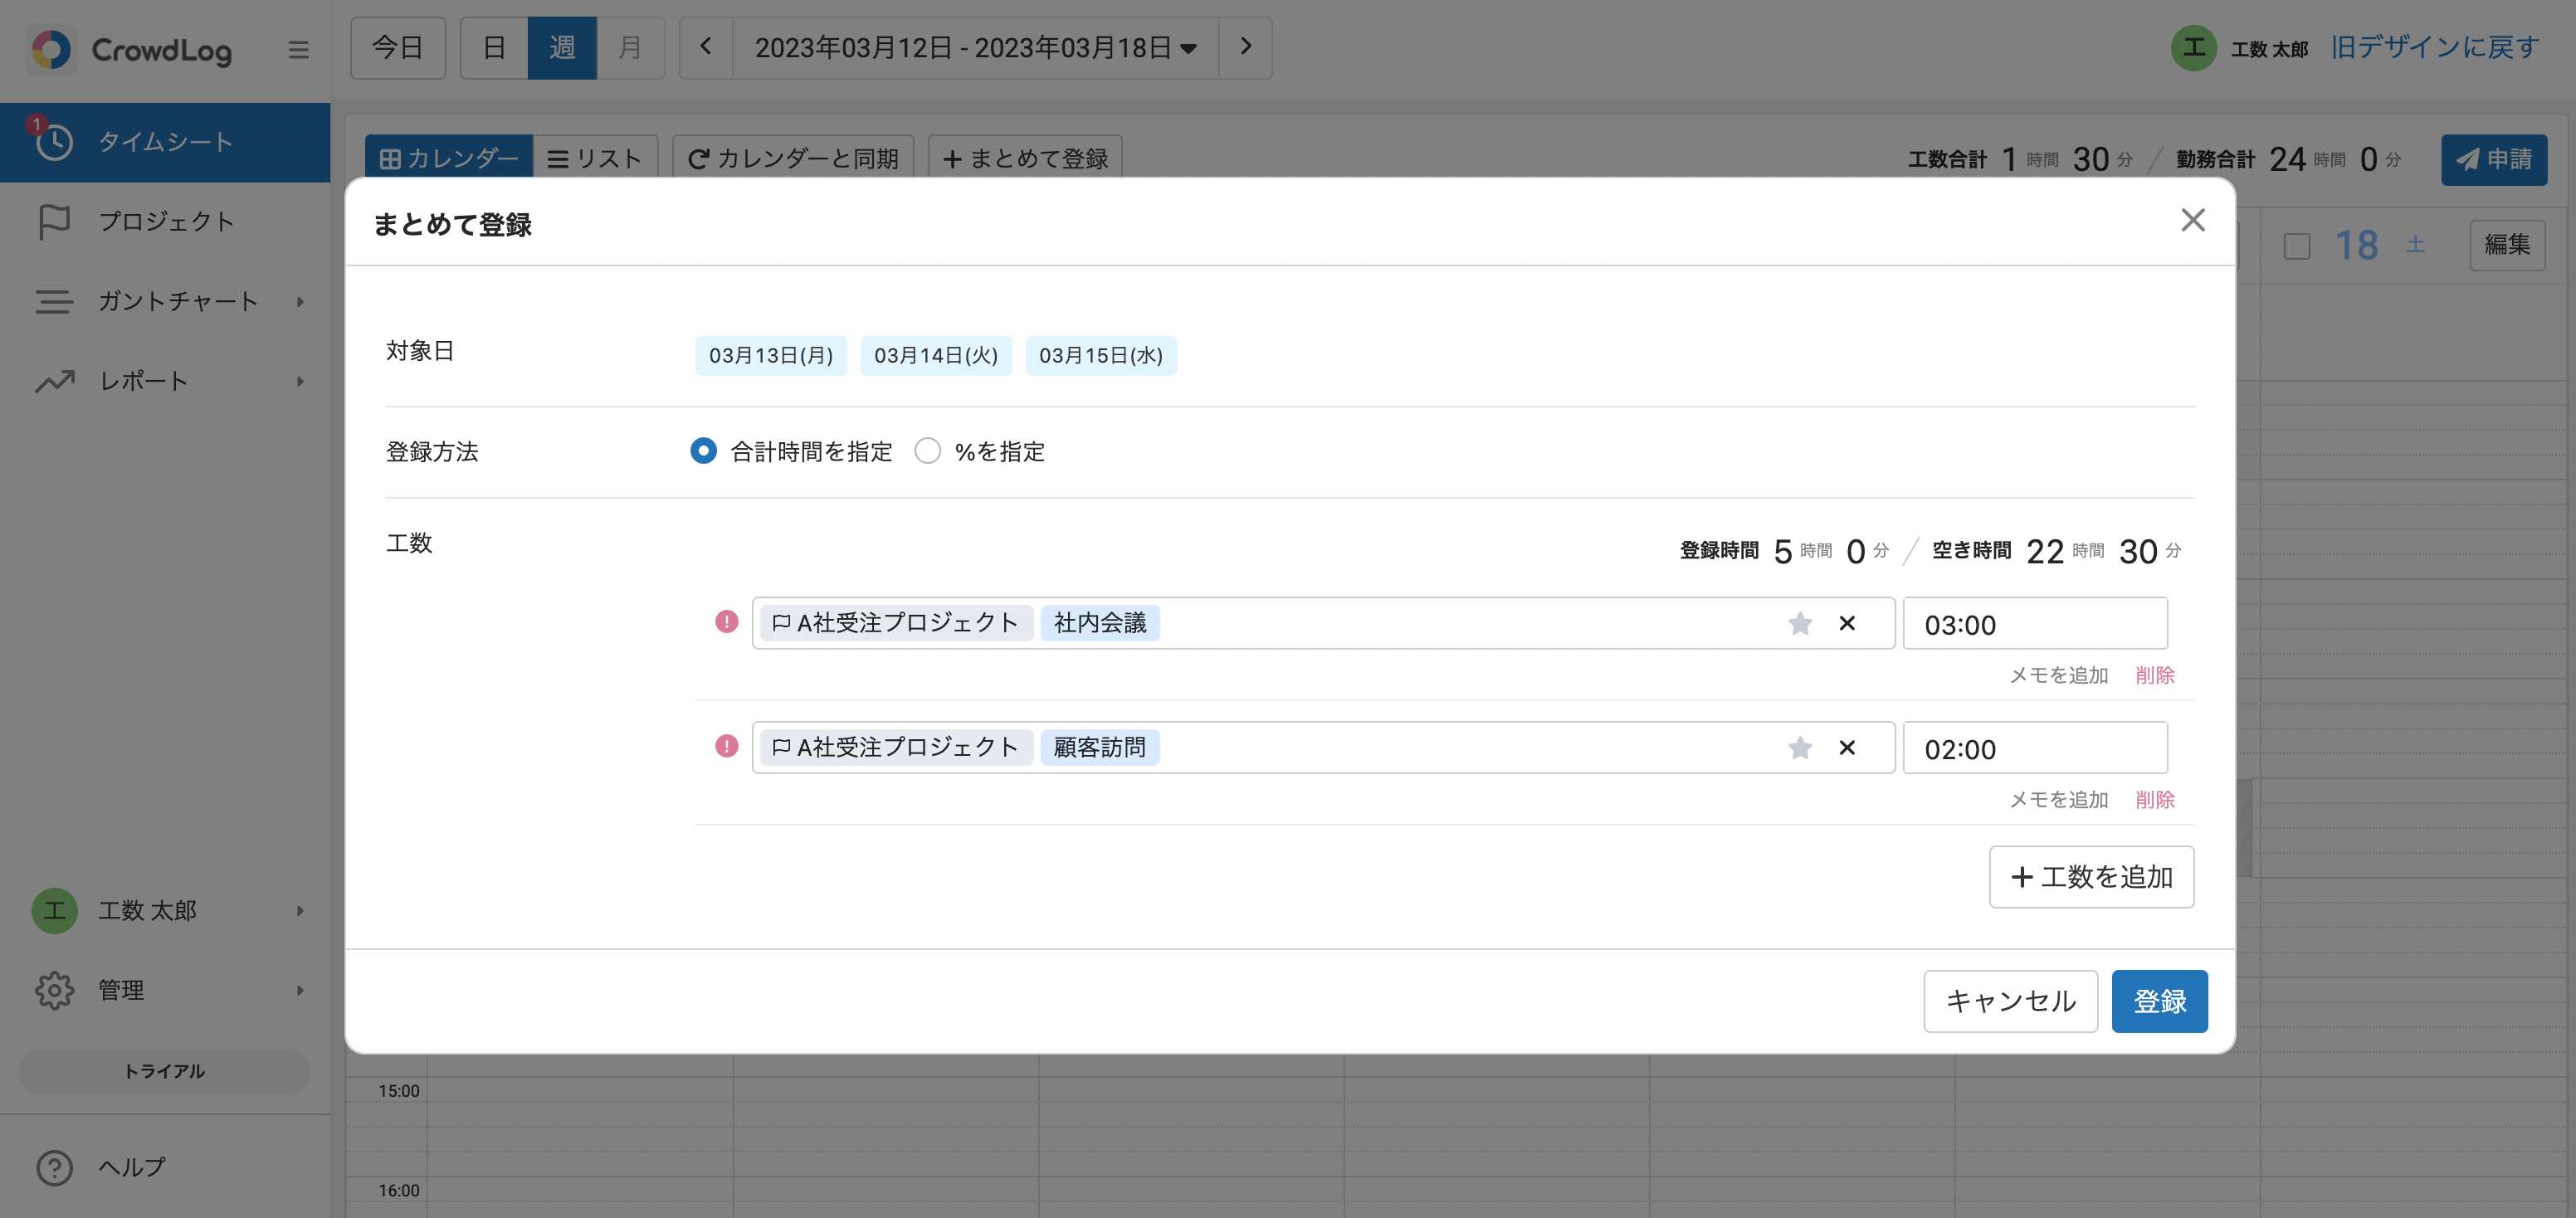The height and width of the screenshot is (1218, 2576).
Task: Collapse sidebar with hamburger menu icon
Action: click(x=298, y=49)
